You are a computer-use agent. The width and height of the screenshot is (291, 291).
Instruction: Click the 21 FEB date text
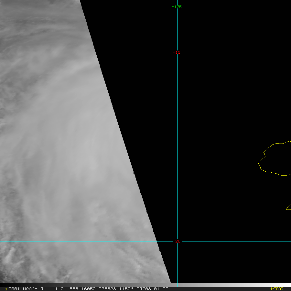pyautogui.click(x=70, y=289)
